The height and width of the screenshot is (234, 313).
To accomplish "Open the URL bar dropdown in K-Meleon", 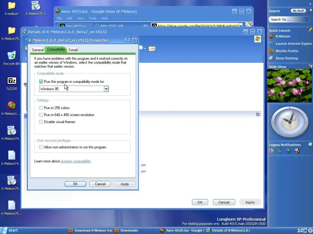I will 241,25.
